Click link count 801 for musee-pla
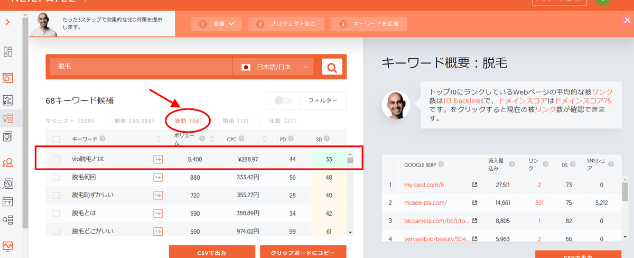Viewport: 634px width, 258px height. tap(539, 203)
